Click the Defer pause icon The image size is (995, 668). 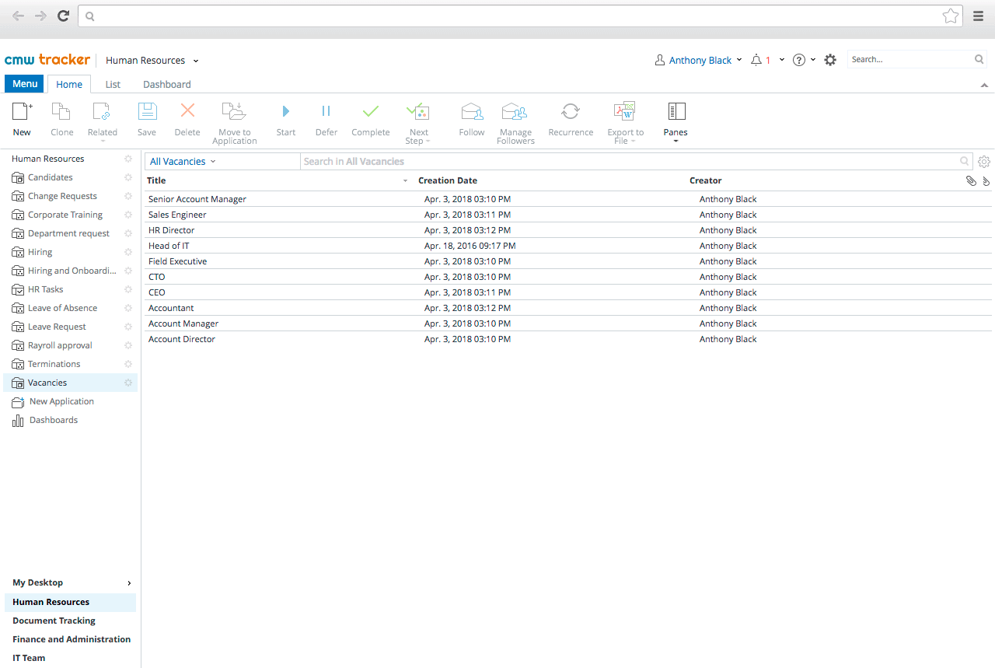(x=326, y=111)
